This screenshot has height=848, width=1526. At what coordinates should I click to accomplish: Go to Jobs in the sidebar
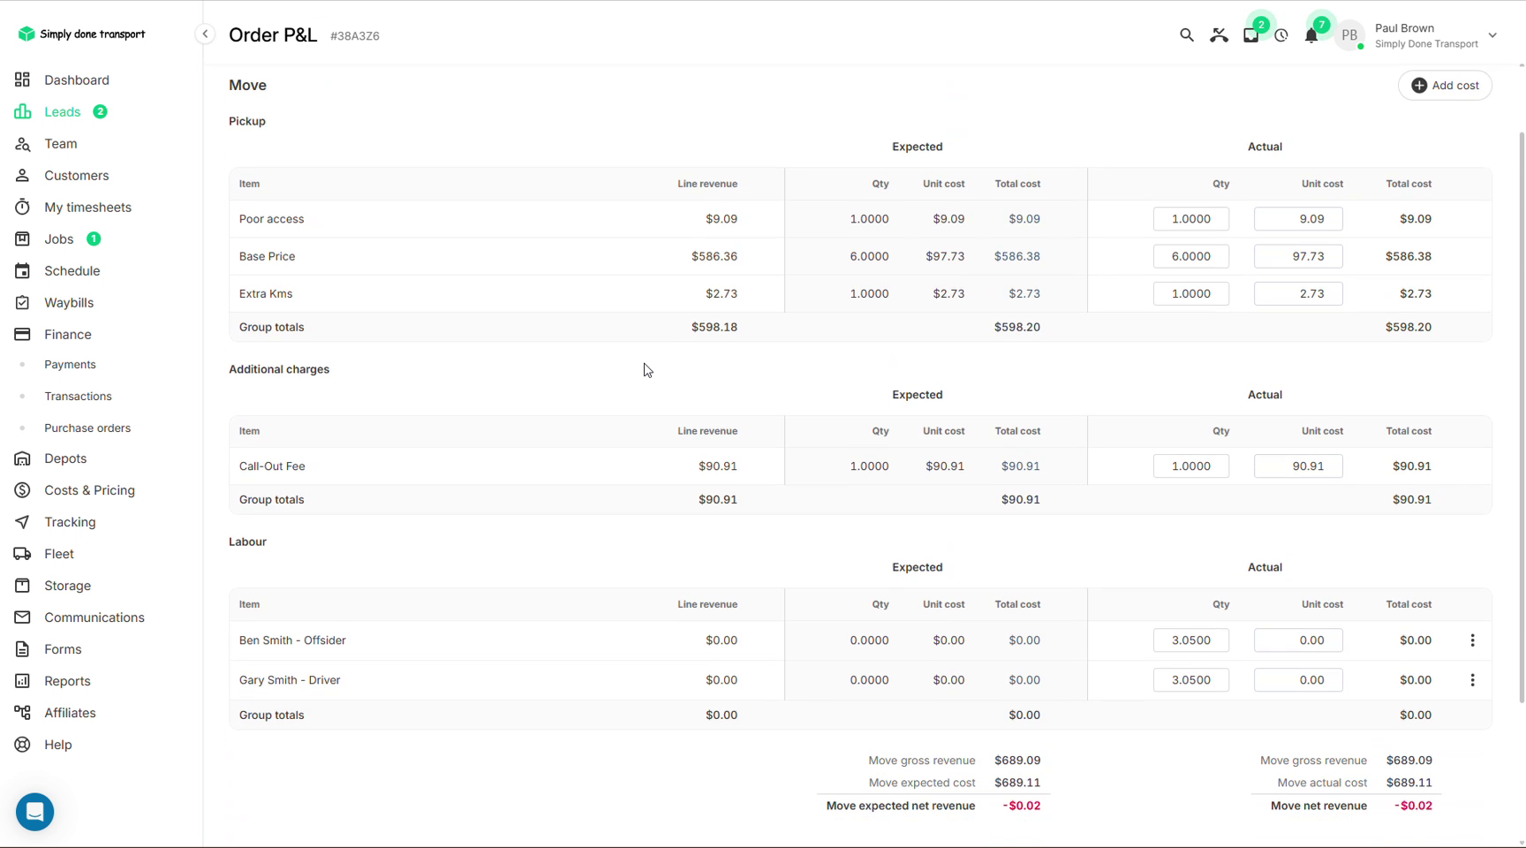(58, 238)
